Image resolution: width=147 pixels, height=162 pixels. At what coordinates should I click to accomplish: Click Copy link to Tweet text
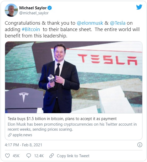[x=73, y=156]
